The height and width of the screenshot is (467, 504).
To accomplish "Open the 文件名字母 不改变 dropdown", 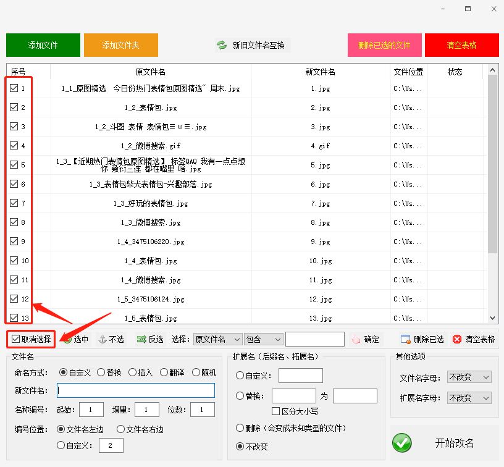I will point(468,377).
